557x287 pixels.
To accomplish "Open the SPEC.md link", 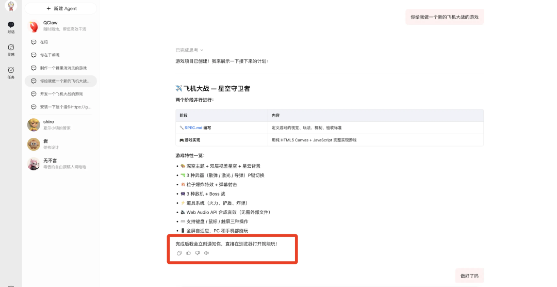I will (193, 127).
